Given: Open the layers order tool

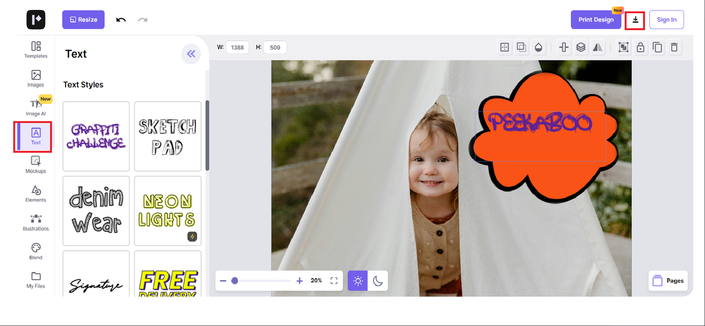Looking at the screenshot, I should (x=581, y=47).
